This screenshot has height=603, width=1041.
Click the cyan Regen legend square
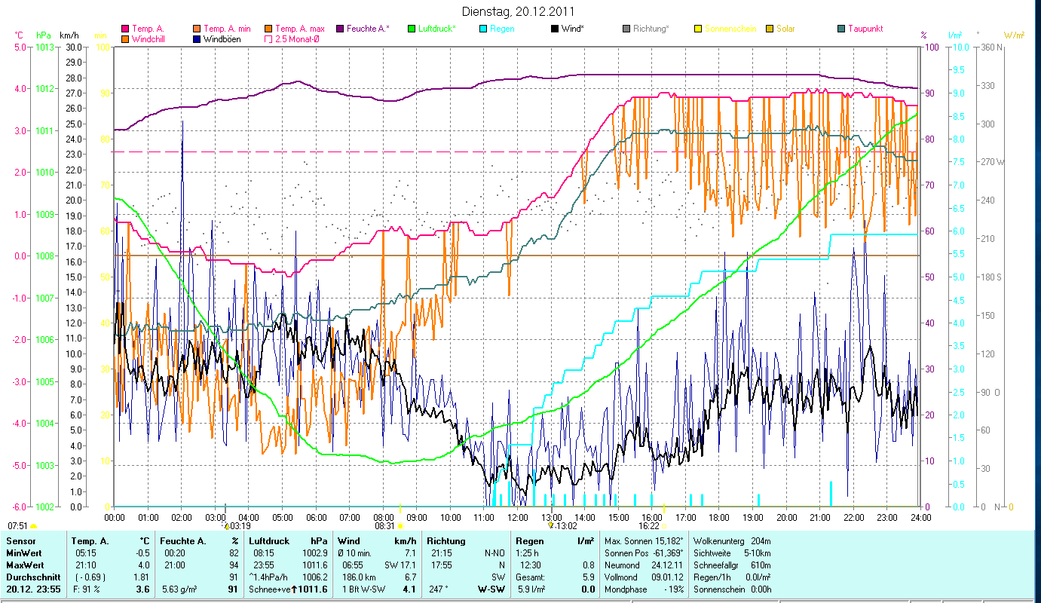coord(483,29)
